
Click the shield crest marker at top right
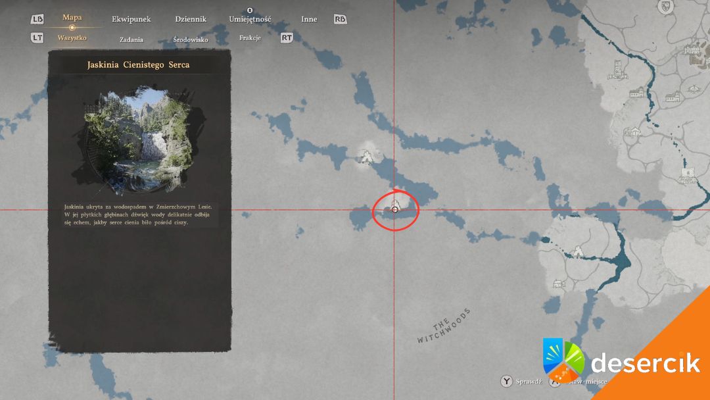click(x=667, y=7)
